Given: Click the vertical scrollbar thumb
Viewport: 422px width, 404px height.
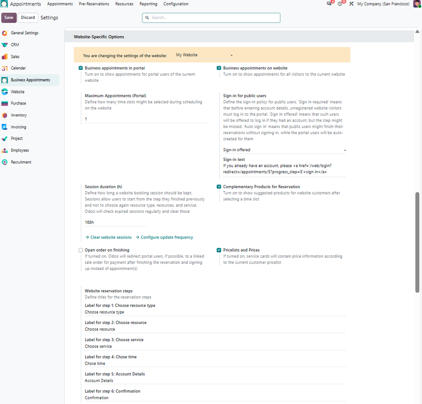Looking at the screenshot, I should [417, 242].
